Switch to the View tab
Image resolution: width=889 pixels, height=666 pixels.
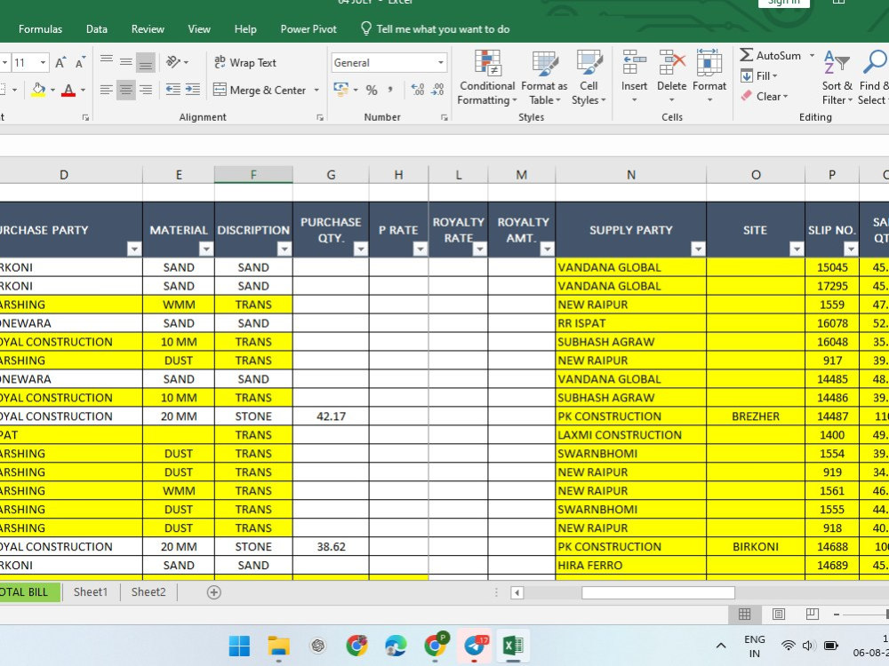(199, 29)
